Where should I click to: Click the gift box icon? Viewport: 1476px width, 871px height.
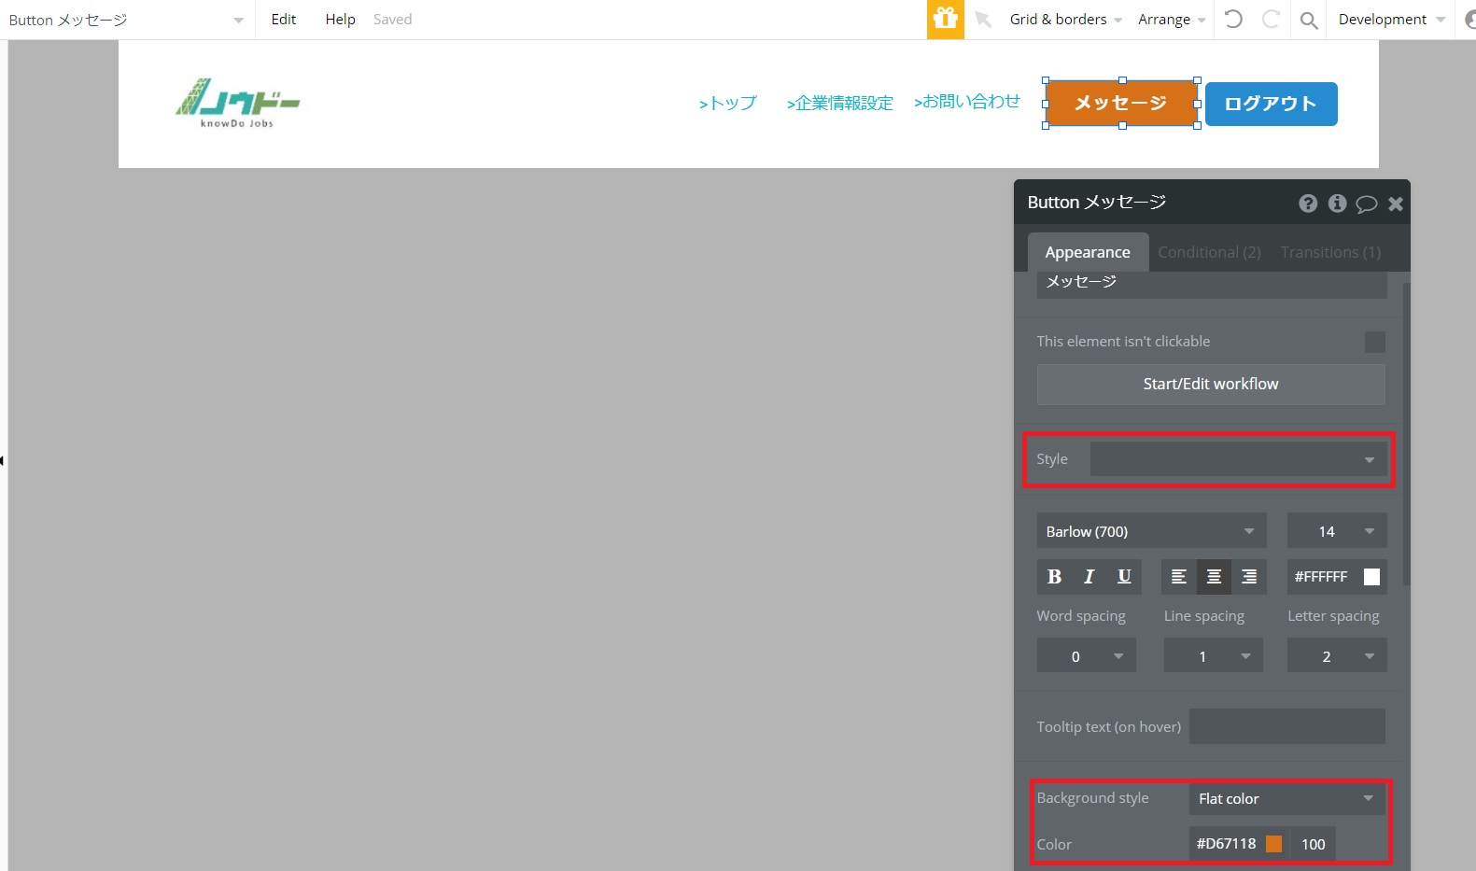(x=945, y=19)
